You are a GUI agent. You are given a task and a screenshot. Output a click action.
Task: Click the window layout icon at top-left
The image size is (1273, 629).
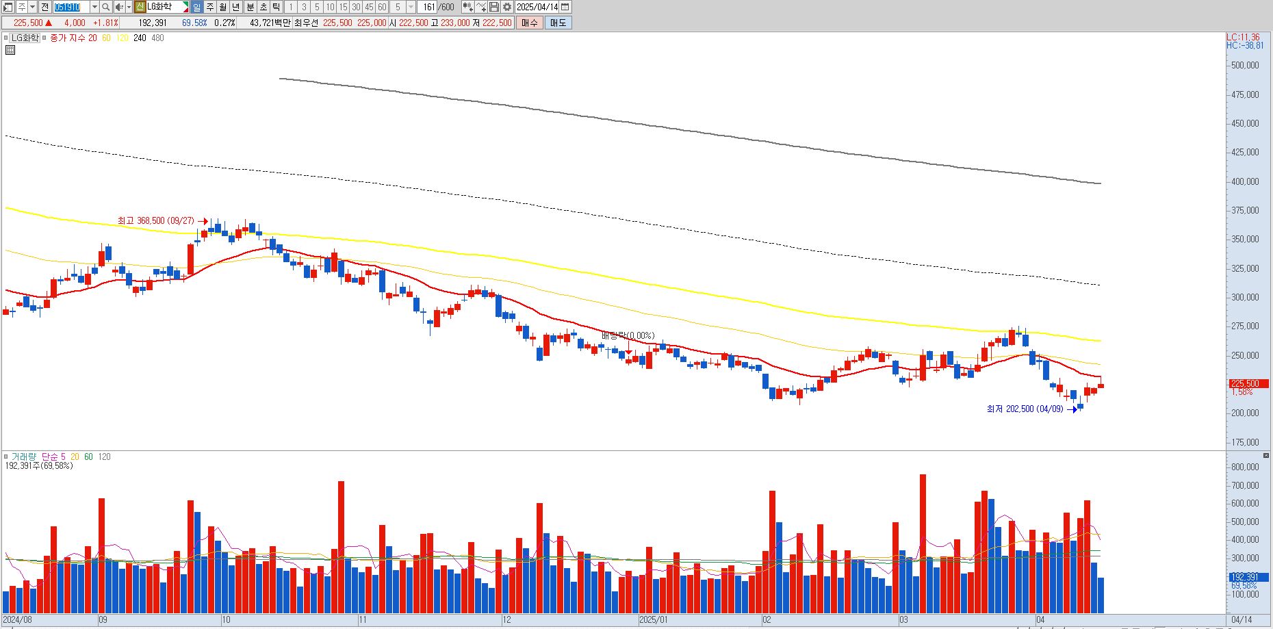(8, 7)
